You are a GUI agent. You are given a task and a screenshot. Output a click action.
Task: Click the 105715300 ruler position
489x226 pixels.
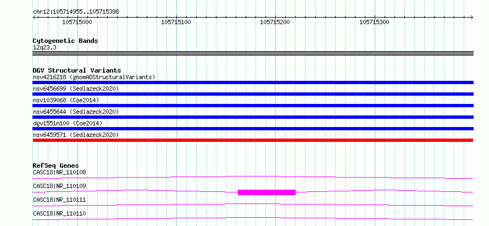tap(374, 22)
